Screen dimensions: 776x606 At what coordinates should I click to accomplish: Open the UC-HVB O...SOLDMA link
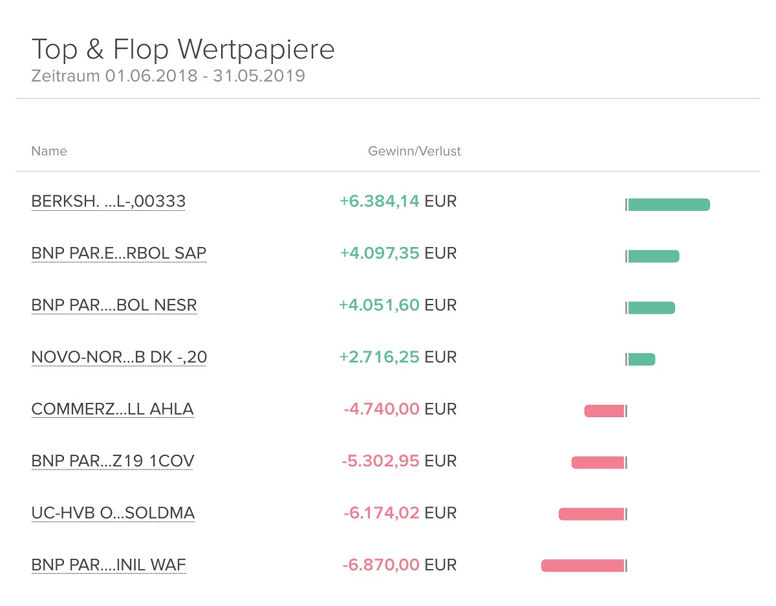coord(113,514)
